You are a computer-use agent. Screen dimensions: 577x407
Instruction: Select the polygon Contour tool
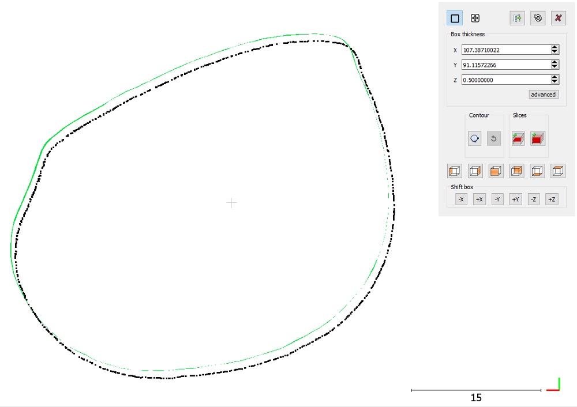tap(474, 138)
